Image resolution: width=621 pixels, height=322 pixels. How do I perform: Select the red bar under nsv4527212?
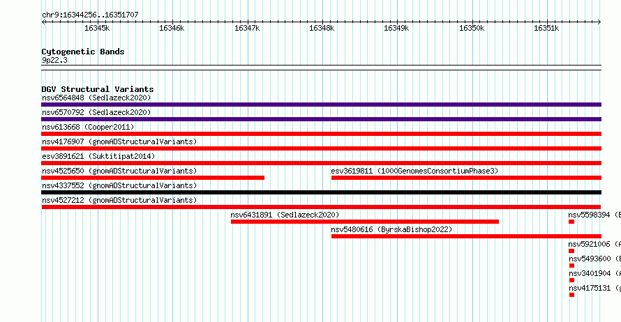pyautogui.click(x=321, y=207)
